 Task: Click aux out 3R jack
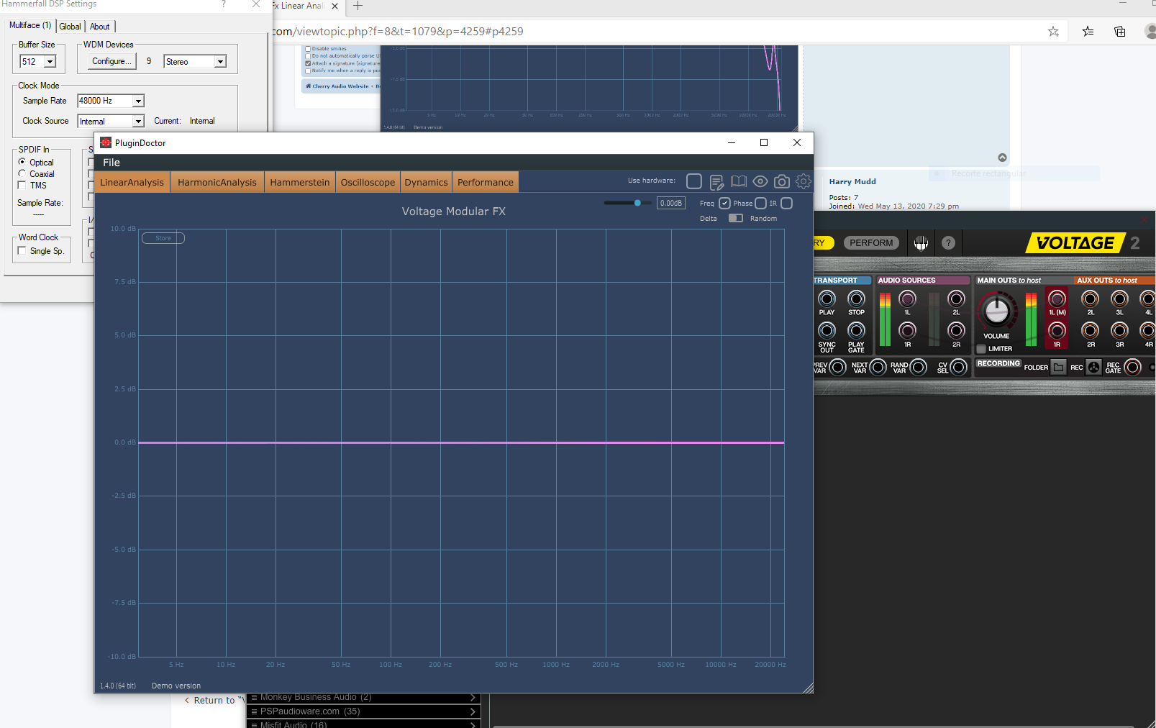point(1120,330)
